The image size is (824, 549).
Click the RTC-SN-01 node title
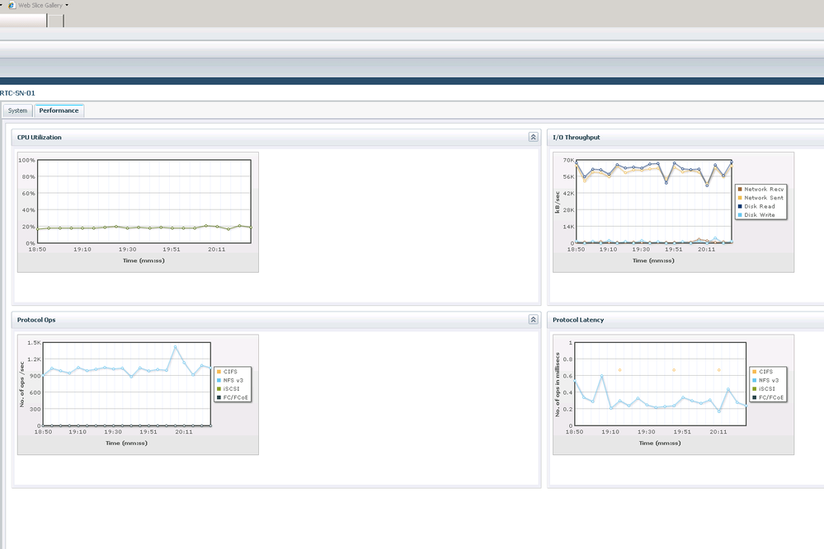[x=18, y=93]
